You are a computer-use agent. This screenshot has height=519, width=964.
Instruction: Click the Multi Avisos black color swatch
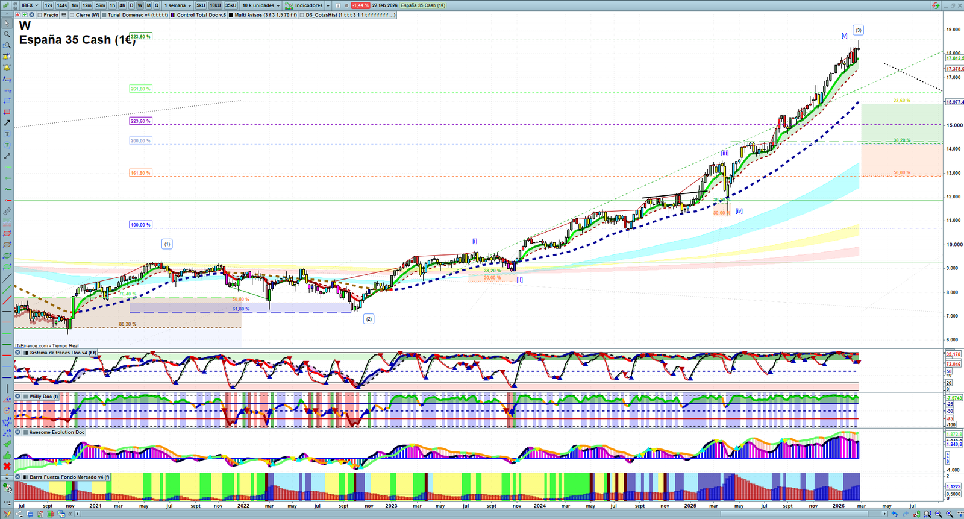click(231, 15)
